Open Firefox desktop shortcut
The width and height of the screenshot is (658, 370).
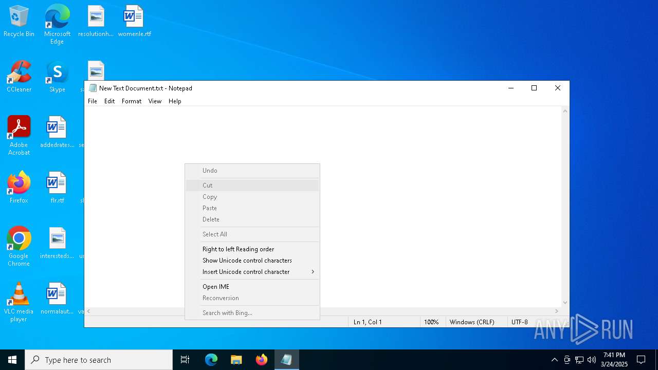coord(19,188)
